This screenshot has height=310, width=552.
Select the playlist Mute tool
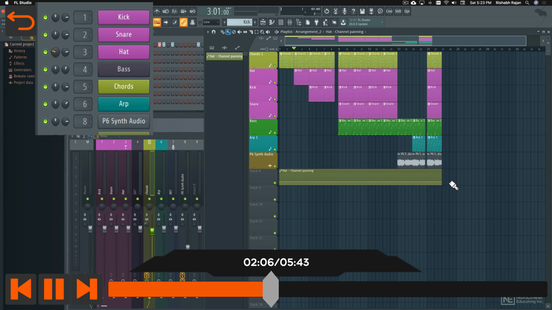pos(240,32)
